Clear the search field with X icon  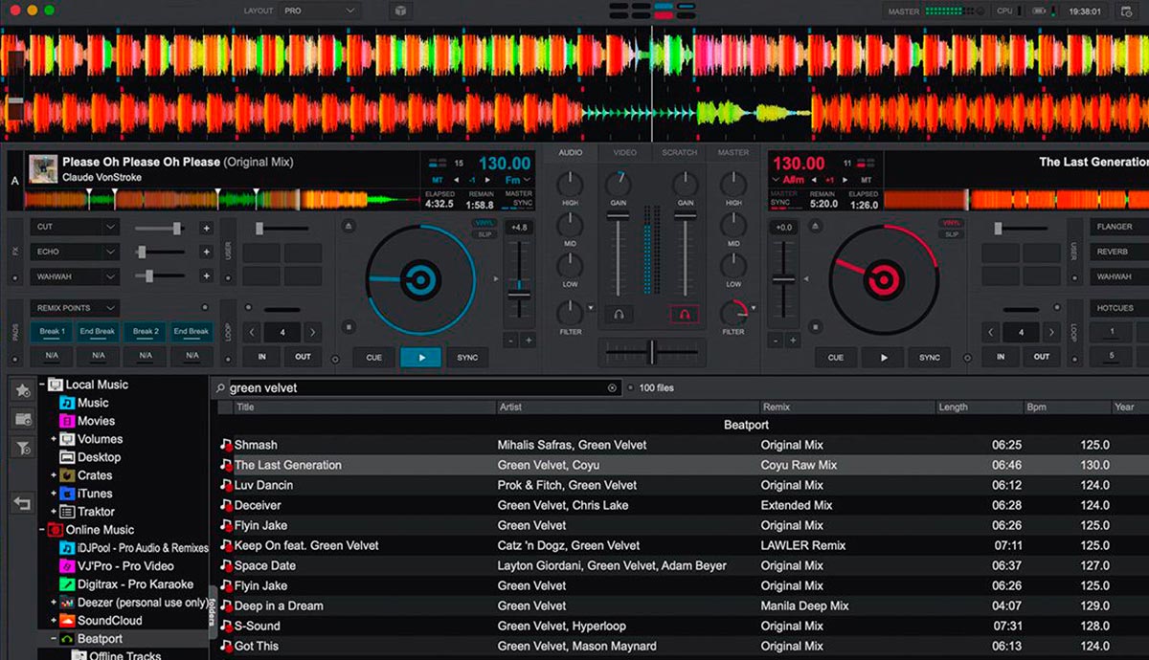click(x=613, y=388)
